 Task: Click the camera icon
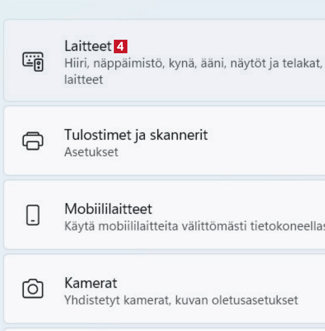tap(33, 289)
